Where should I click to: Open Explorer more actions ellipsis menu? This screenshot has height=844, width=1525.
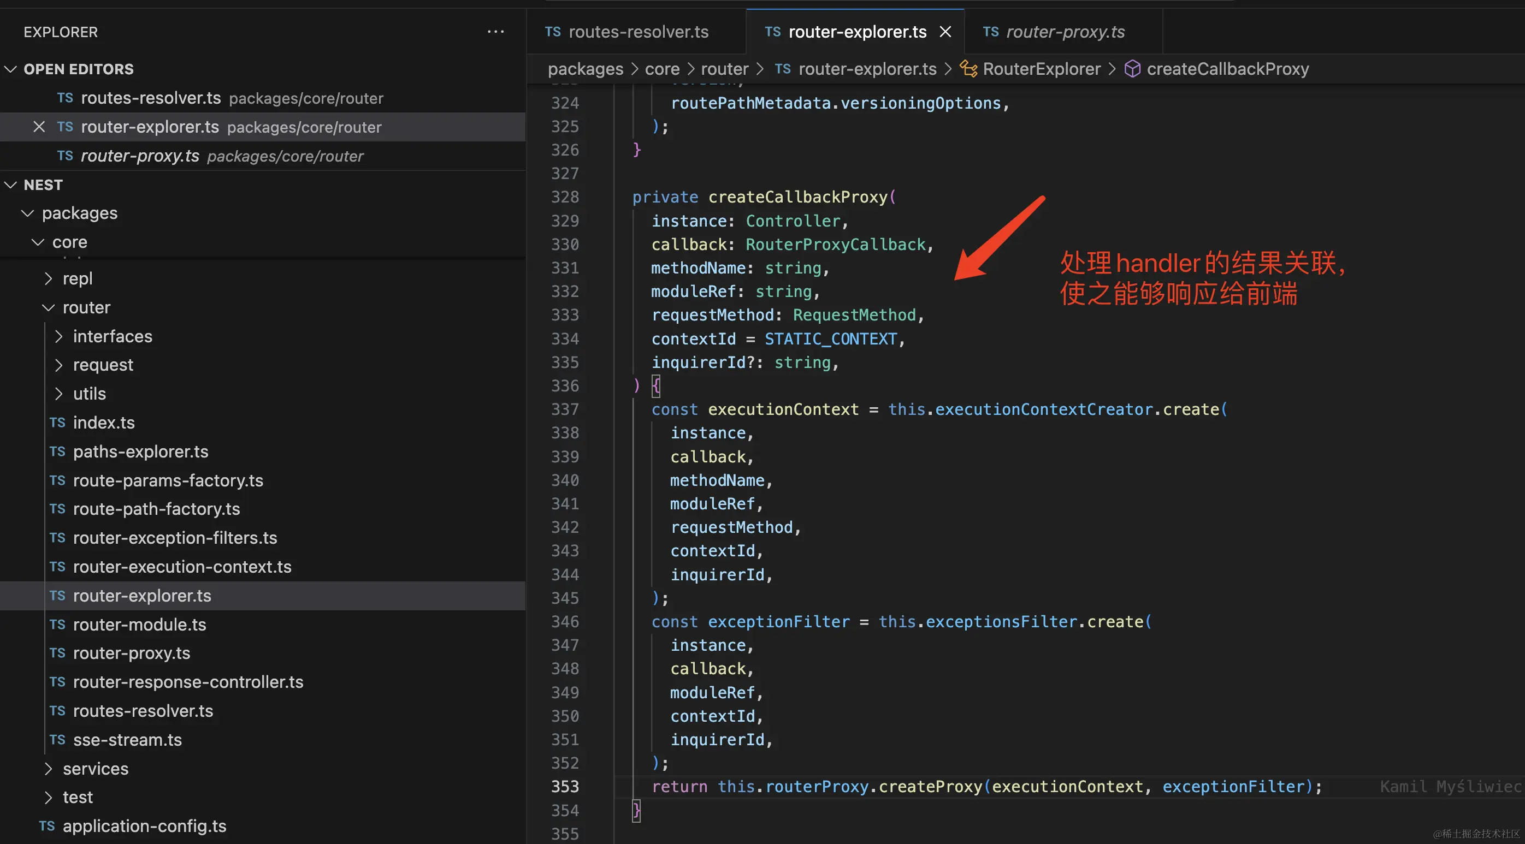[495, 32]
